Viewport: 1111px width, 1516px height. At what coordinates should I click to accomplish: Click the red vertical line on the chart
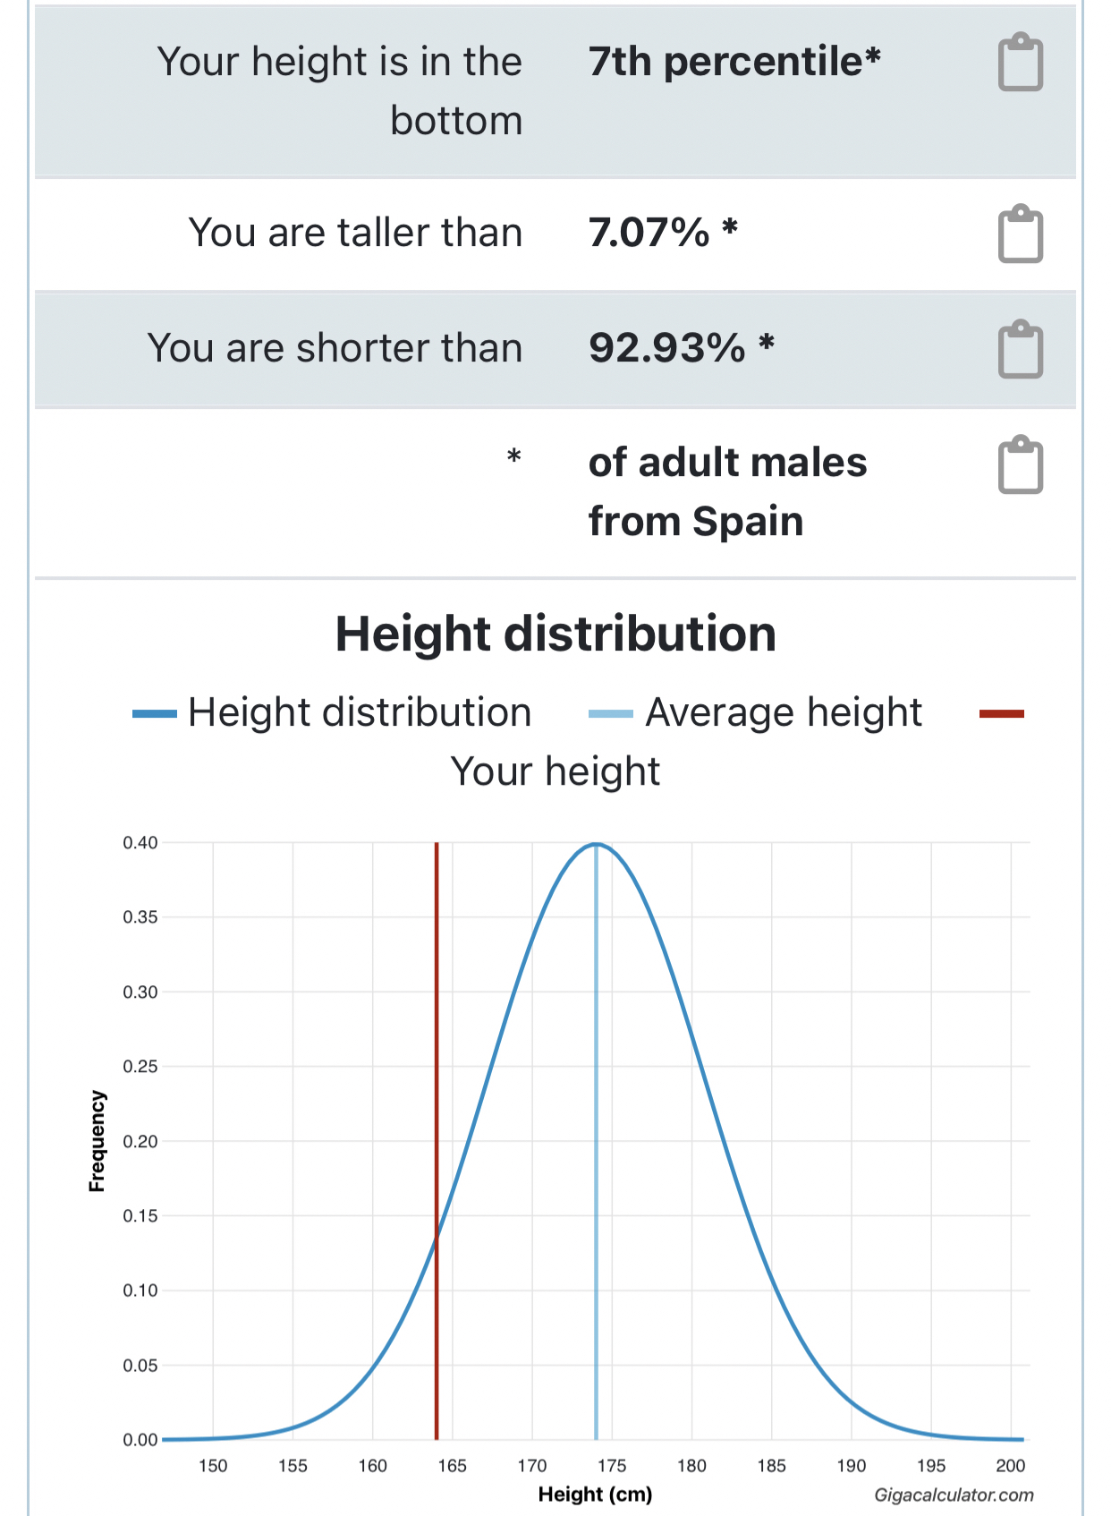437,1074
